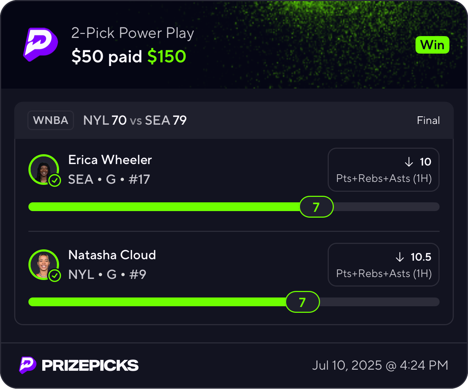Open the 10 Pts+Rebs+Asts (1H) pick box
Viewport: 468px width, 389px height.
point(383,170)
